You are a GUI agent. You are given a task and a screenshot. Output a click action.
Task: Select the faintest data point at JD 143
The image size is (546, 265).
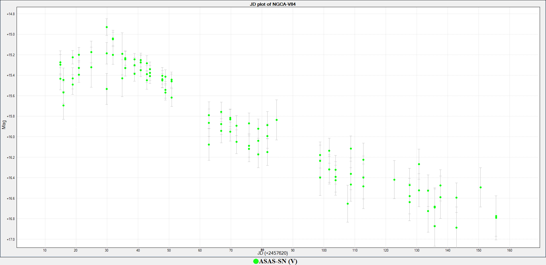457,228
